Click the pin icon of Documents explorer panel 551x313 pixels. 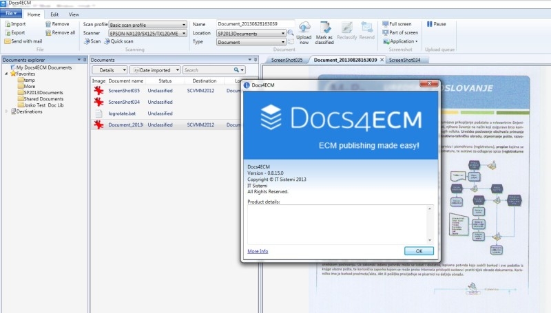pos(85,60)
